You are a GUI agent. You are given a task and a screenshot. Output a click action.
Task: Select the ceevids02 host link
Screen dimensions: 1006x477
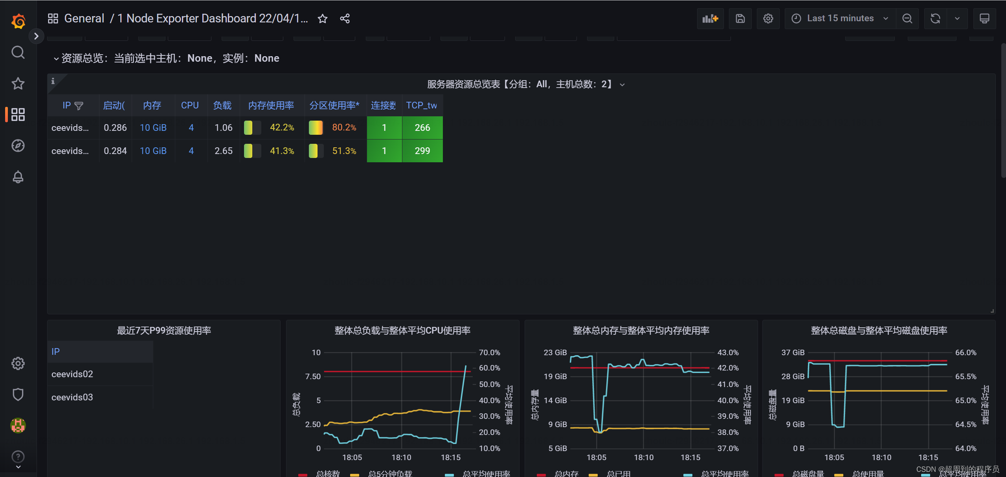click(x=72, y=374)
